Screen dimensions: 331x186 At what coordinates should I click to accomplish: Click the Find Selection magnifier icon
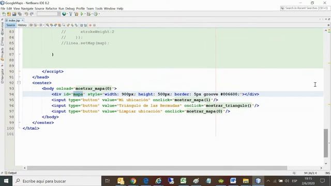48,25
